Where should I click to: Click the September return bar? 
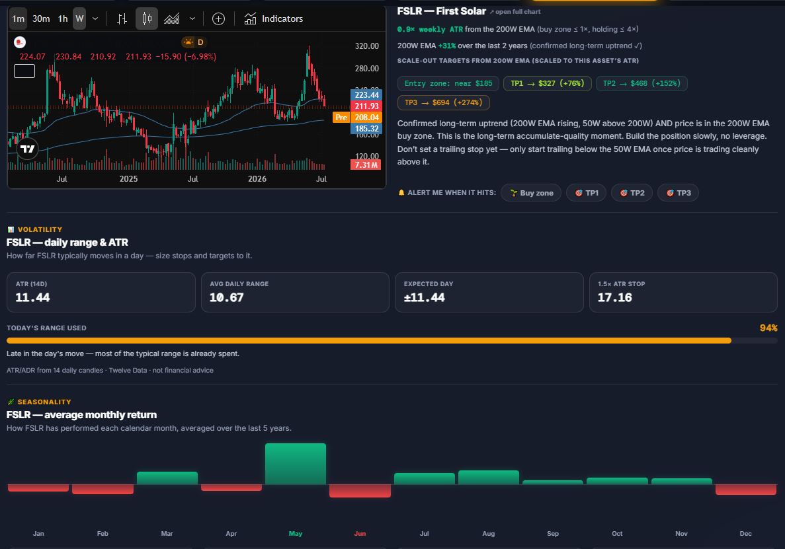pyautogui.click(x=553, y=482)
